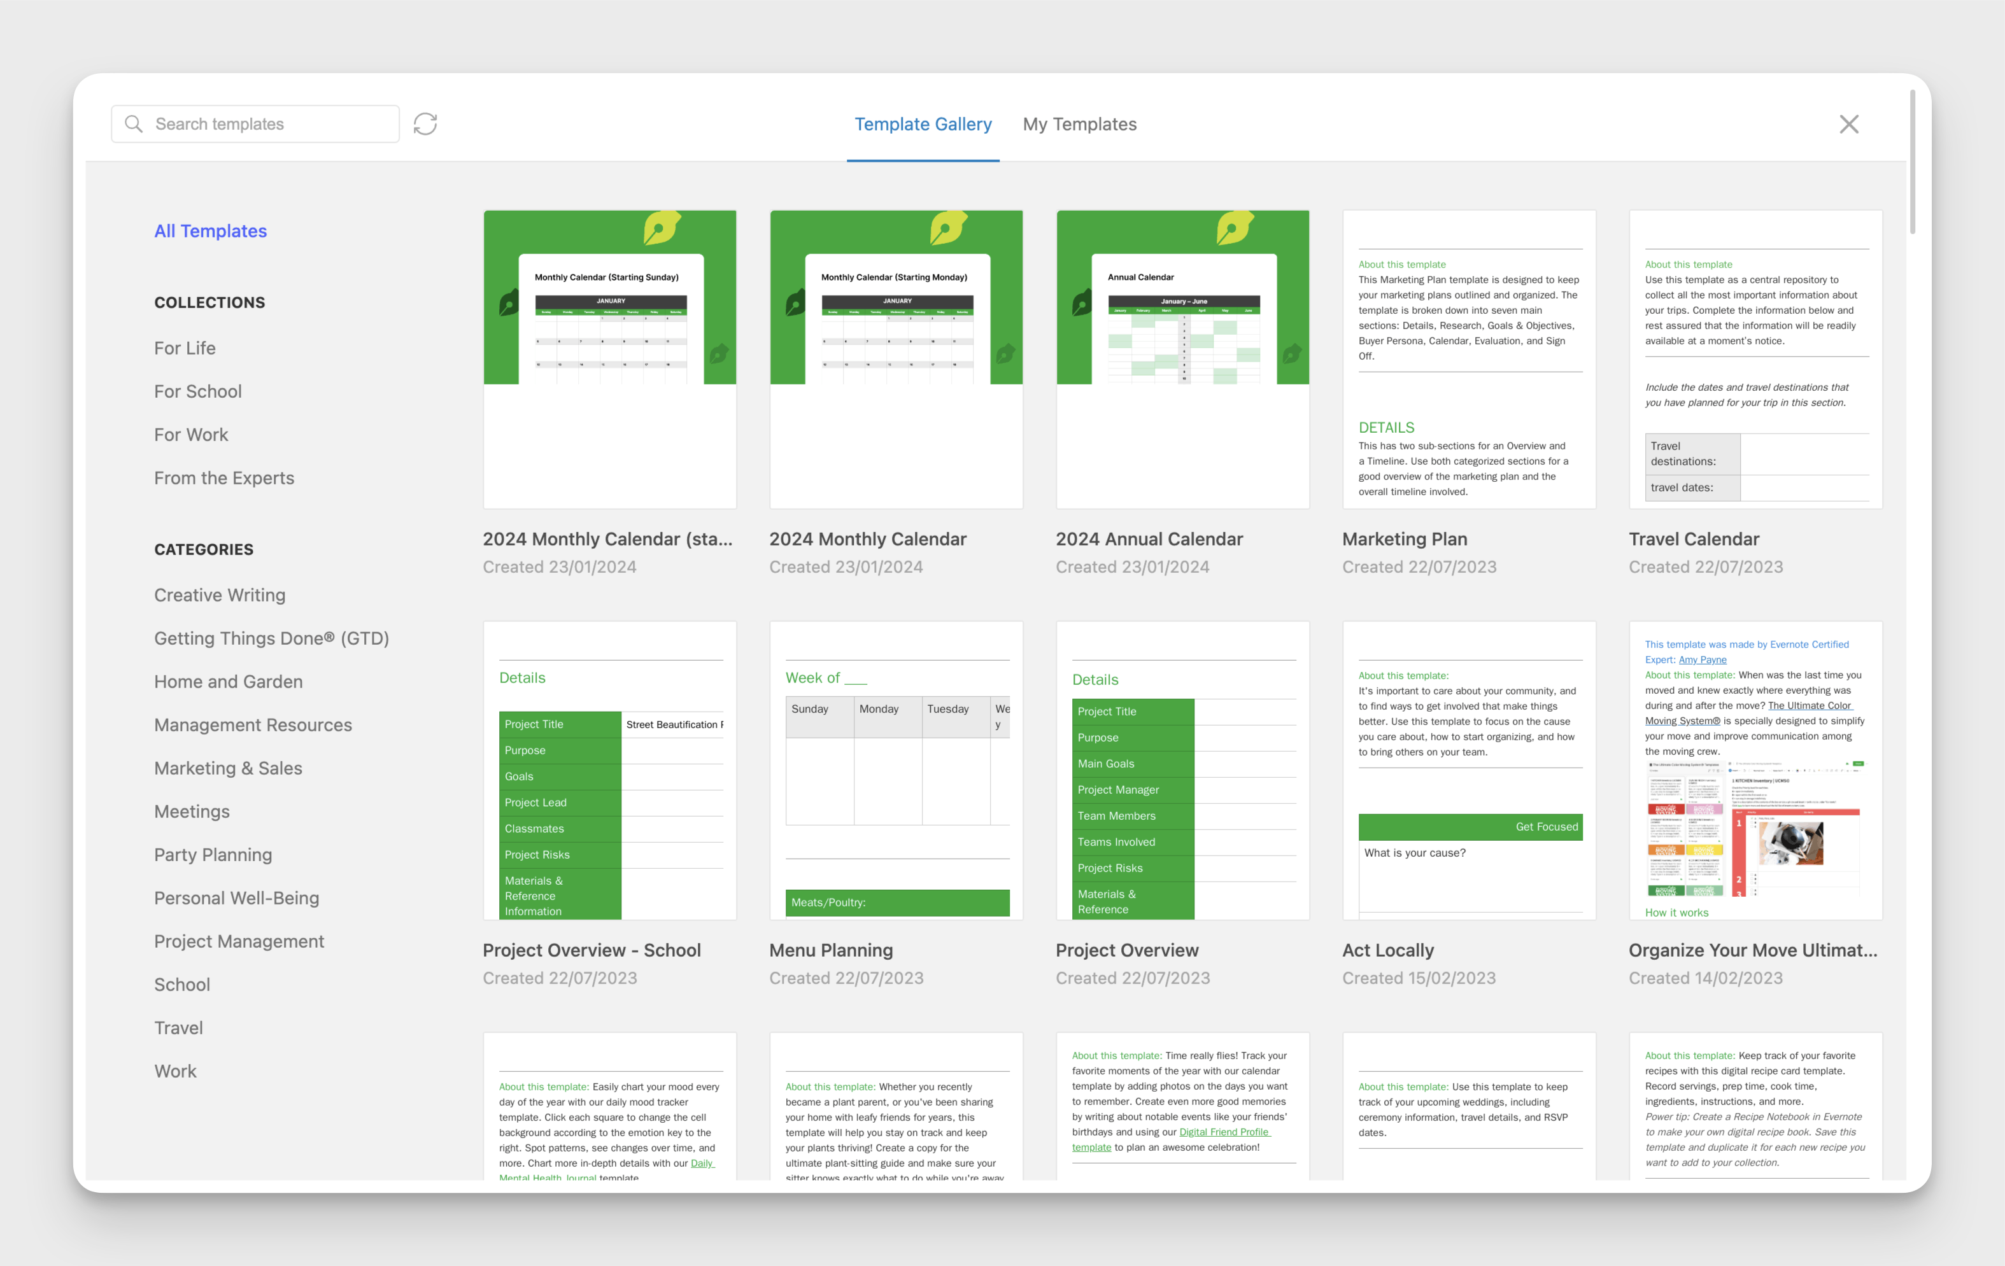2005x1266 pixels.
Task: Select All Templates in the sidebar
Action: pos(210,230)
